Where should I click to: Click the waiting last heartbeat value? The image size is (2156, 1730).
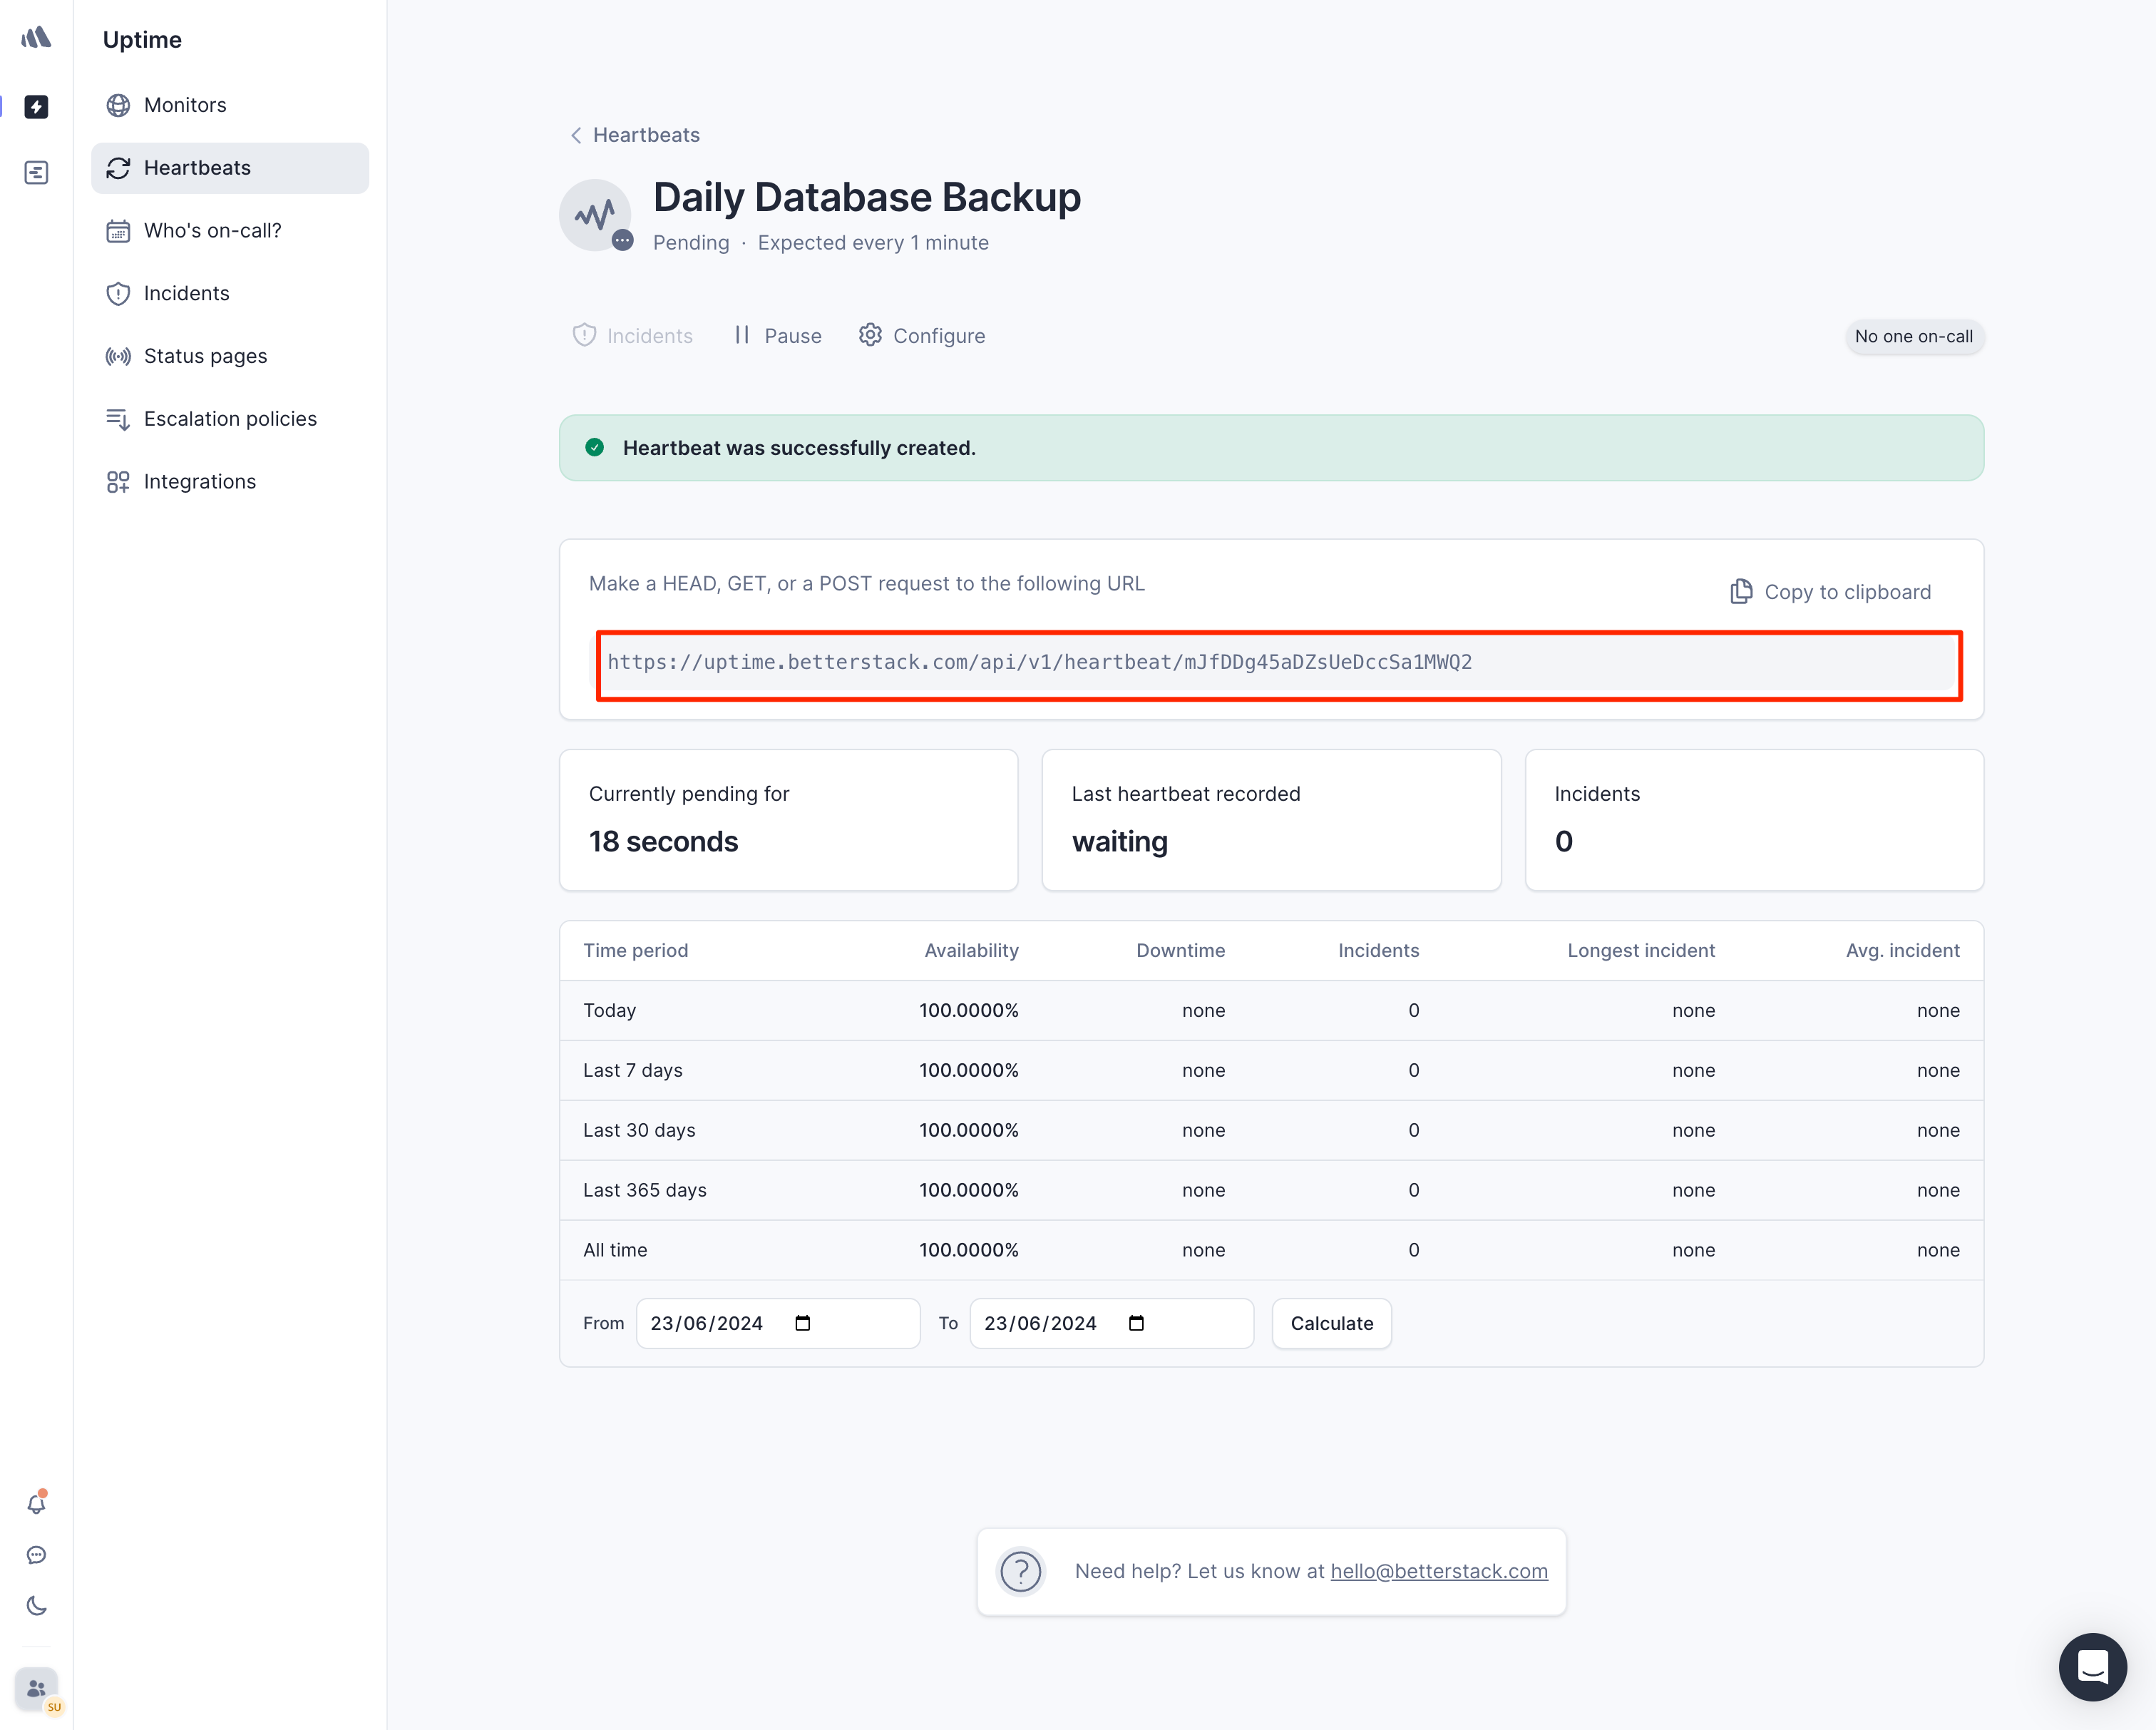(x=1119, y=842)
